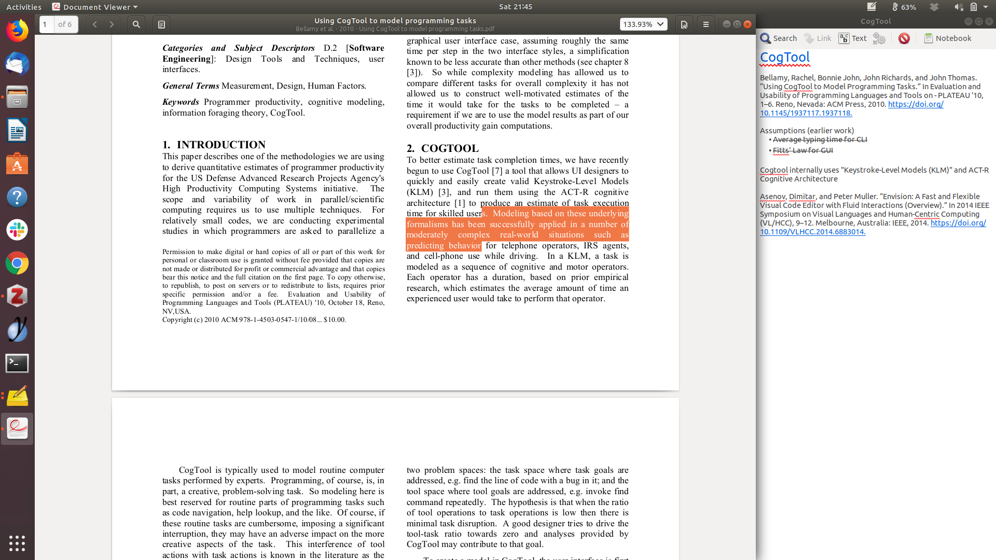Click the find/search magnifier in Document Viewer
Viewport: 996px width, 560px height.
click(136, 24)
